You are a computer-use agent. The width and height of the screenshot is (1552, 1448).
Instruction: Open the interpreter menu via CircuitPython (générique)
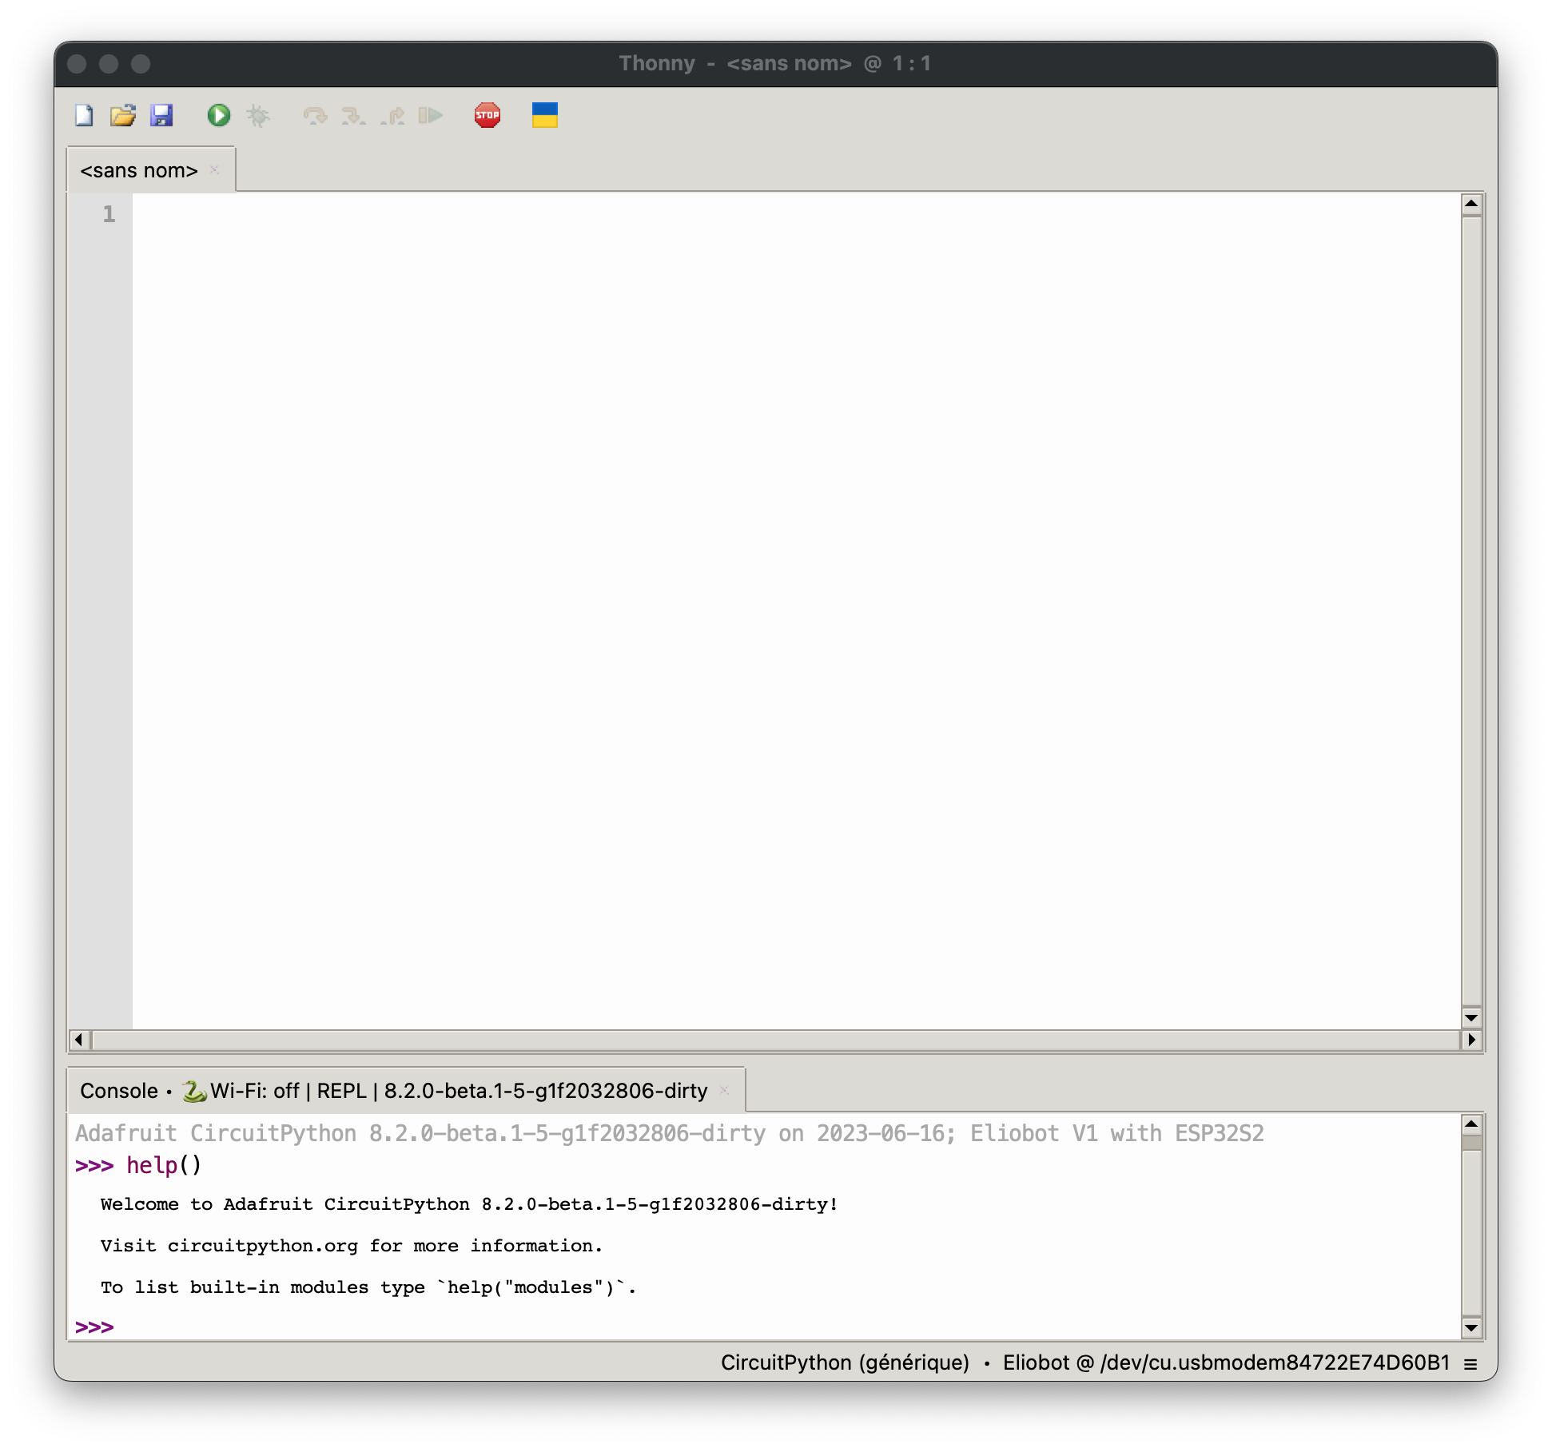[844, 1362]
